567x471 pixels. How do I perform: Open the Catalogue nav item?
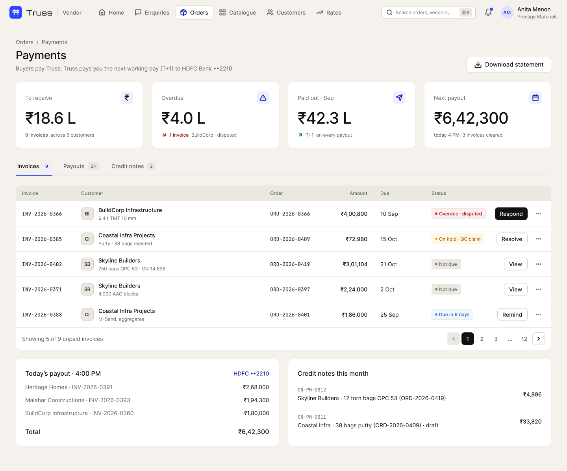pos(238,13)
